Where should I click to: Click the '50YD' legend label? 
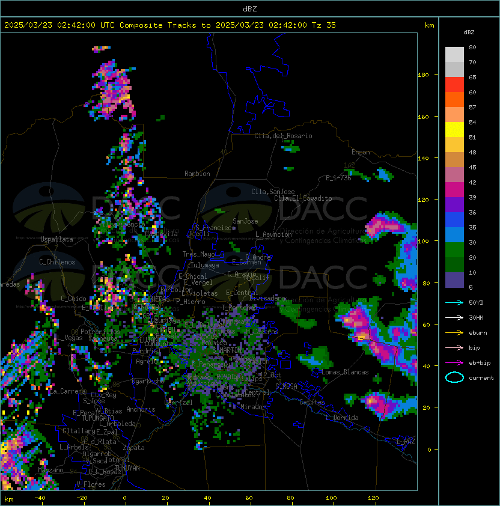pyautogui.click(x=476, y=303)
